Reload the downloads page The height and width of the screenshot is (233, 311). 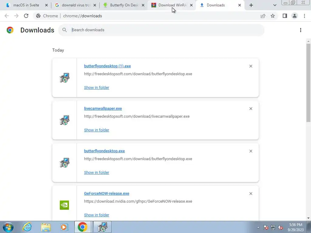point(26,16)
